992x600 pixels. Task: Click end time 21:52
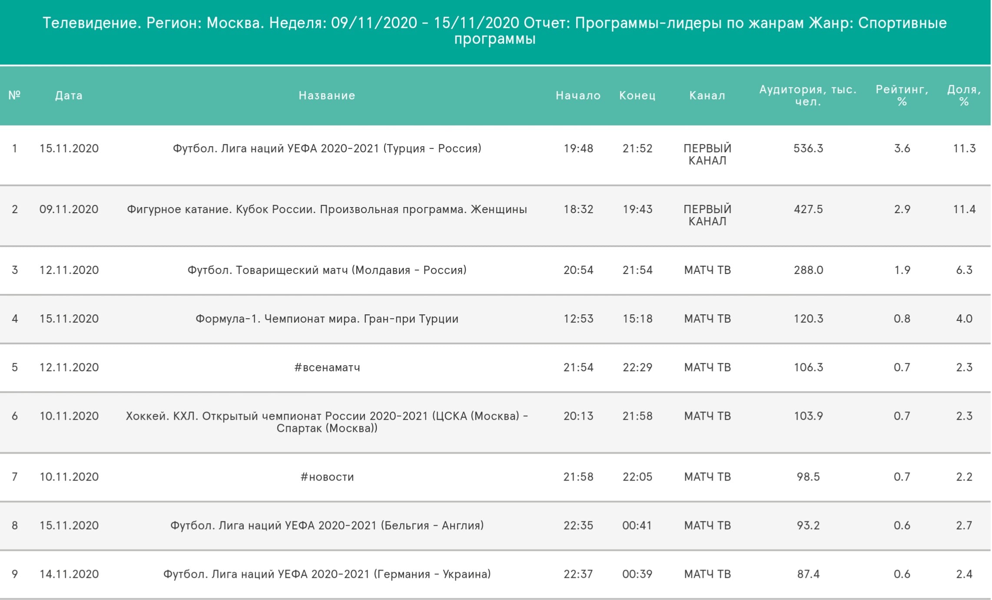tap(637, 148)
